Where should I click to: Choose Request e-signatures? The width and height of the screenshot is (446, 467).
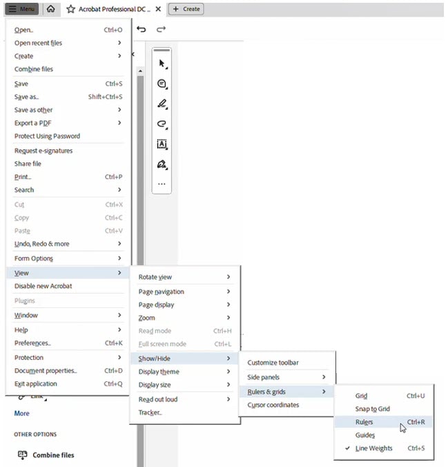68,151
